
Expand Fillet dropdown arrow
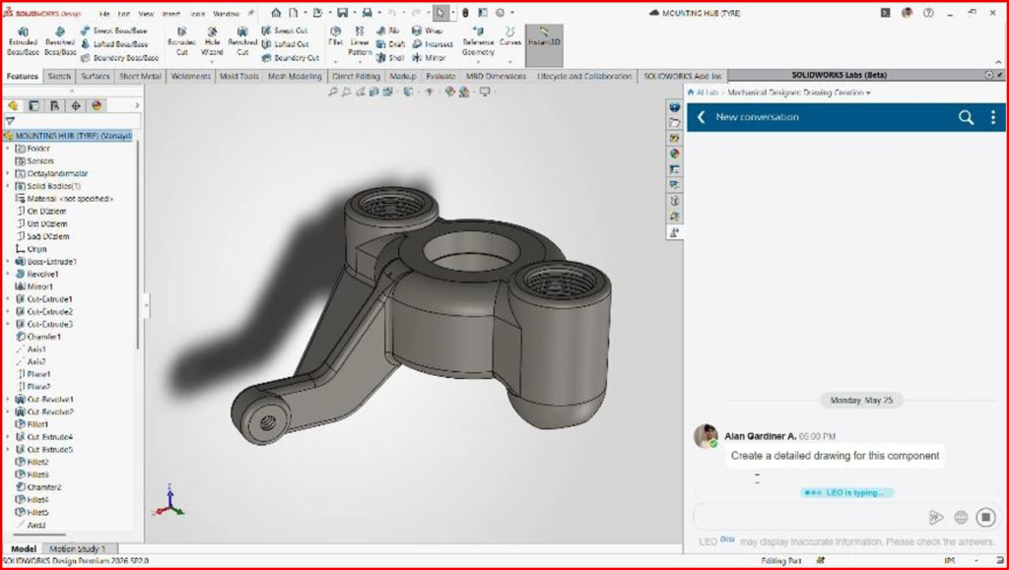coord(335,62)
